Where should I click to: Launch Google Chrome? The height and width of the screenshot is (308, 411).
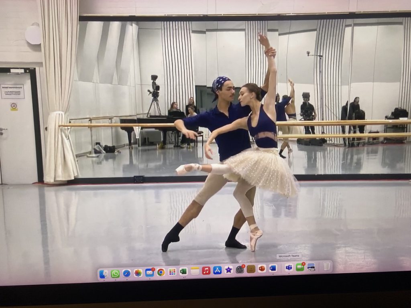161,272
